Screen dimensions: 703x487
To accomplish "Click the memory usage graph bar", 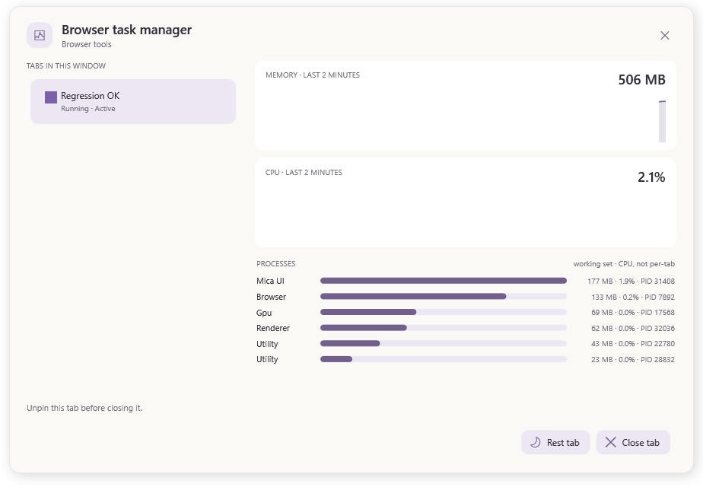I will click(662, 122).
